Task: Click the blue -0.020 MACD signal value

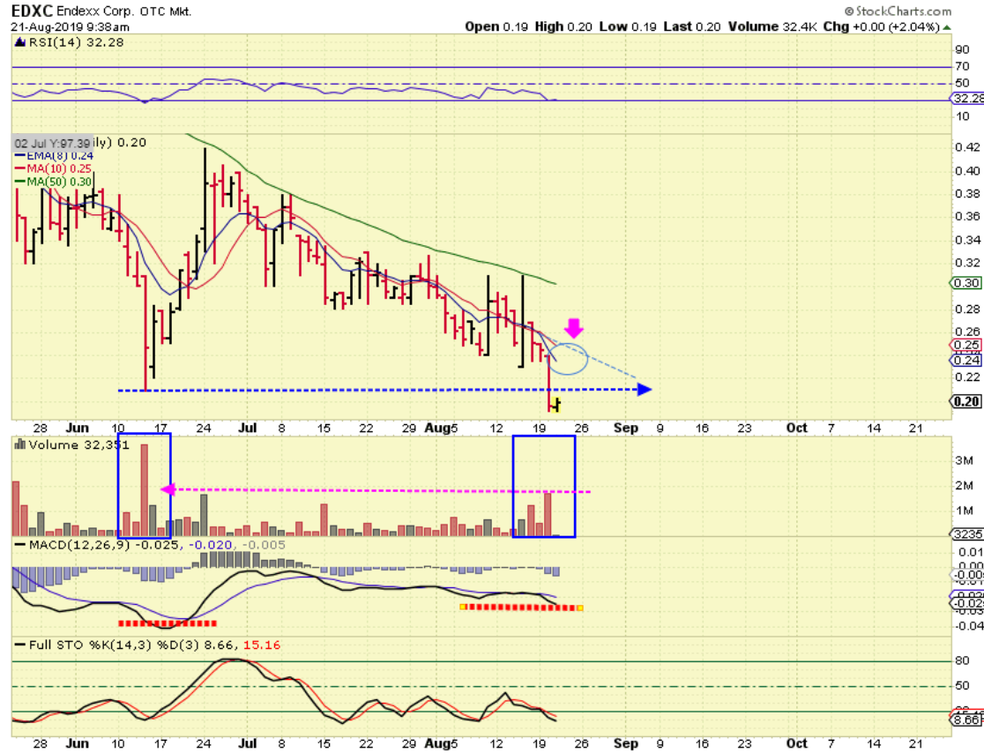Action: pyautogui.click(x=211, y=545)
